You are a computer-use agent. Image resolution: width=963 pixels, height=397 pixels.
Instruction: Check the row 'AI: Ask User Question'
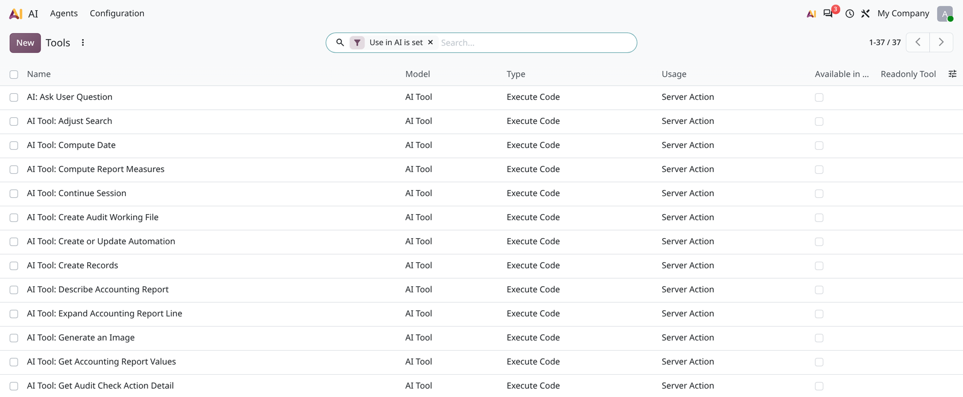(x=14, y=97)
